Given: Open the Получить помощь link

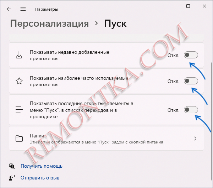Looking at the screenshot, I should click(42, 166).
